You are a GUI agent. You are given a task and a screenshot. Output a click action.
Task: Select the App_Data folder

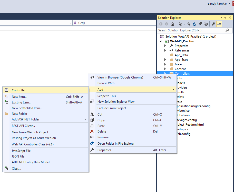pyautogui.click(x=181, y=55)
